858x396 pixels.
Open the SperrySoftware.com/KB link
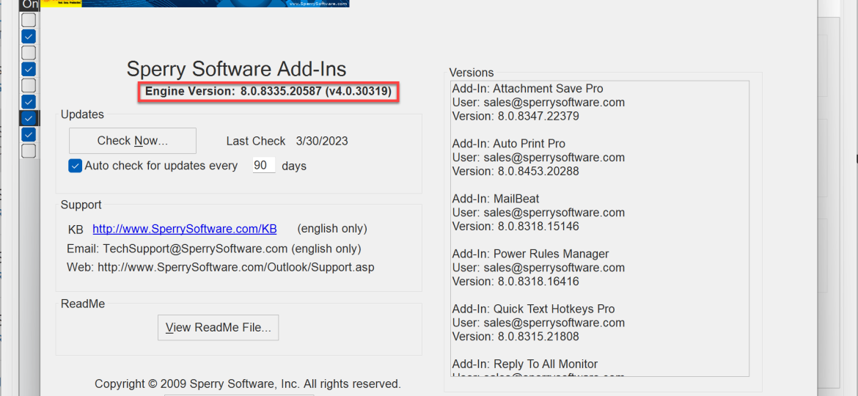[184, 229]
